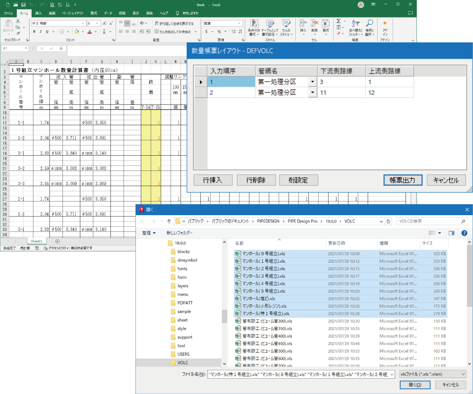Image resolution: width=473 pixels, height=394 pixels.
Task: Click the Cut scissors icon
Action: click(18, 21)
